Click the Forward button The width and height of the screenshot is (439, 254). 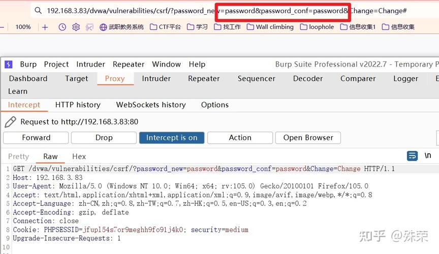tap(36, 138)
